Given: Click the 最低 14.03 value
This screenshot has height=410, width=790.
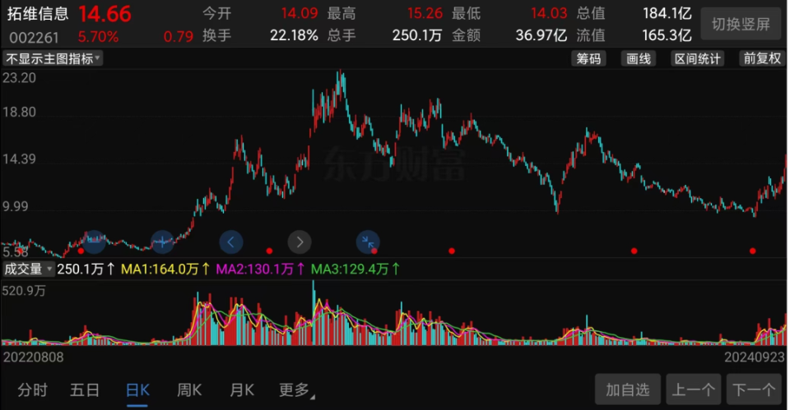Looking at the screenshot, I should (549, 13).
